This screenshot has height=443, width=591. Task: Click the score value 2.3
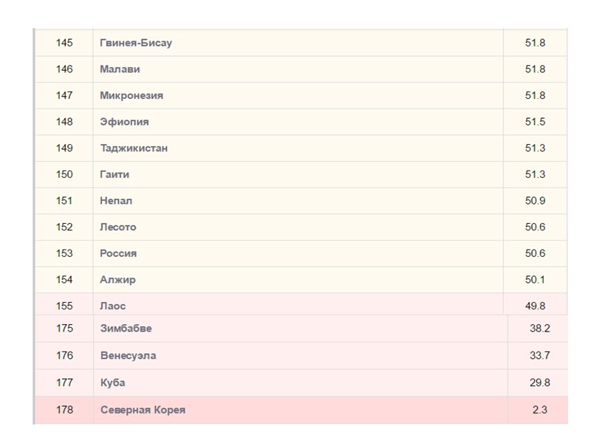coord(539,410)
